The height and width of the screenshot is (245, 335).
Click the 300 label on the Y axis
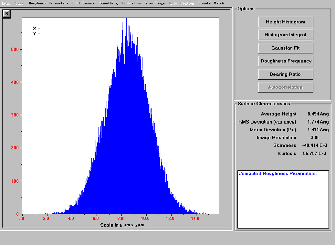coord(15,115)
